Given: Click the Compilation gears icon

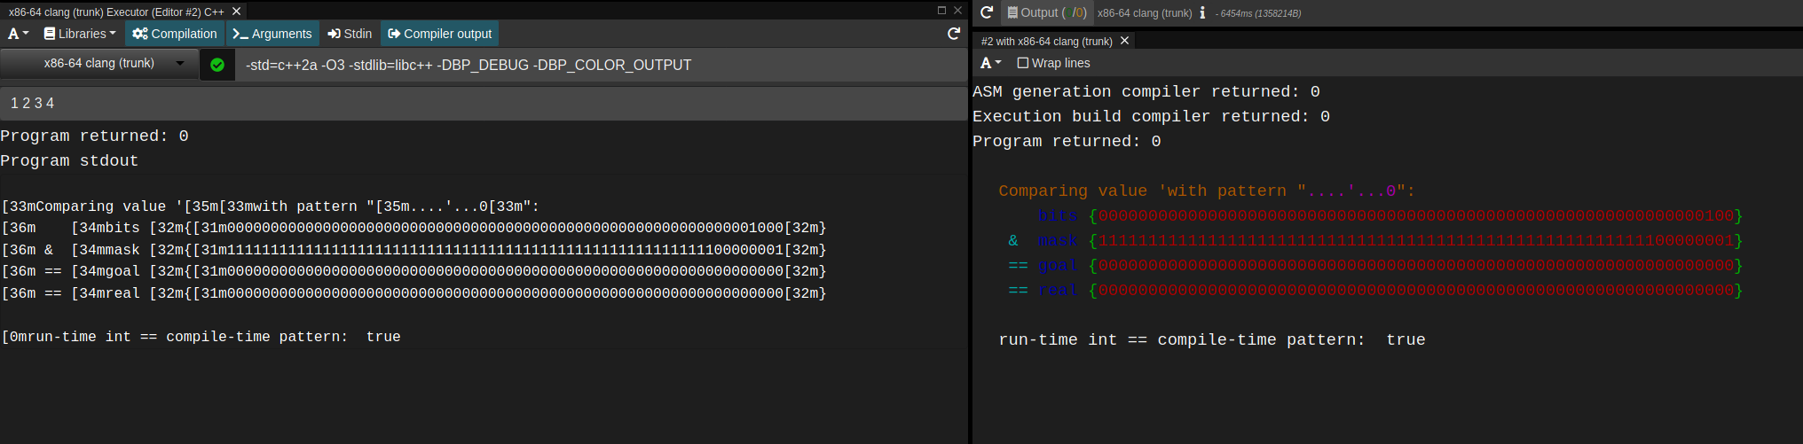Looking at the screenshot, I should pos(140,34).
